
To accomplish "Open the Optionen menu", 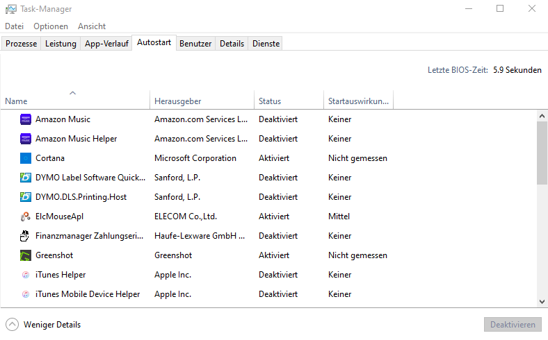I will click(51, 26).
